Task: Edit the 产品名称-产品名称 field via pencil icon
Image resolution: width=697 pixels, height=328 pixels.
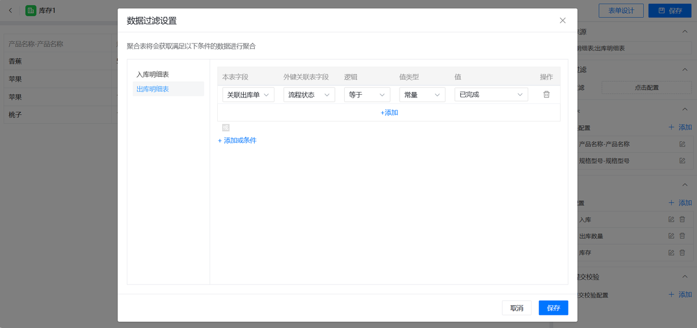Action: [x=682, y=144]
